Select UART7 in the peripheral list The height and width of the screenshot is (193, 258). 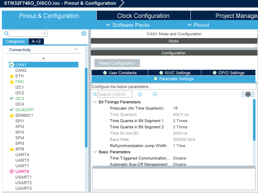[22, 166]
